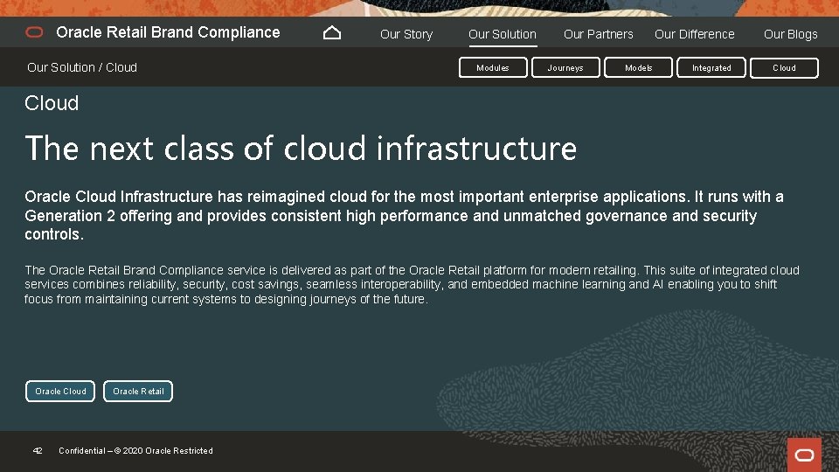Click the home icon in navigation bar
The width and height of the screenshot is (839, 472).
[332, 32]
